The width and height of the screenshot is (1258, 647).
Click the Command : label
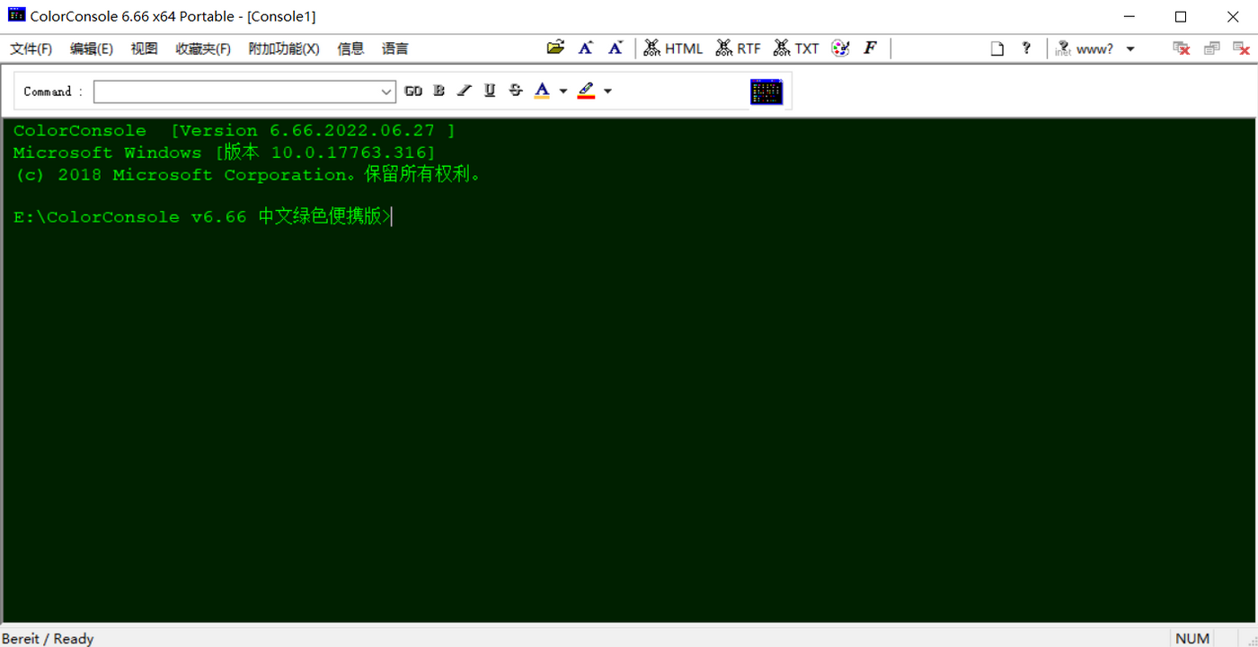pyautogui.click(x=53, y=92)
